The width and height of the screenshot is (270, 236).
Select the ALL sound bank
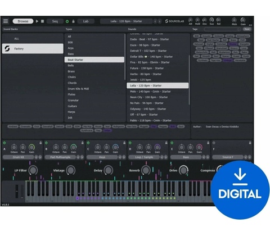33,39
